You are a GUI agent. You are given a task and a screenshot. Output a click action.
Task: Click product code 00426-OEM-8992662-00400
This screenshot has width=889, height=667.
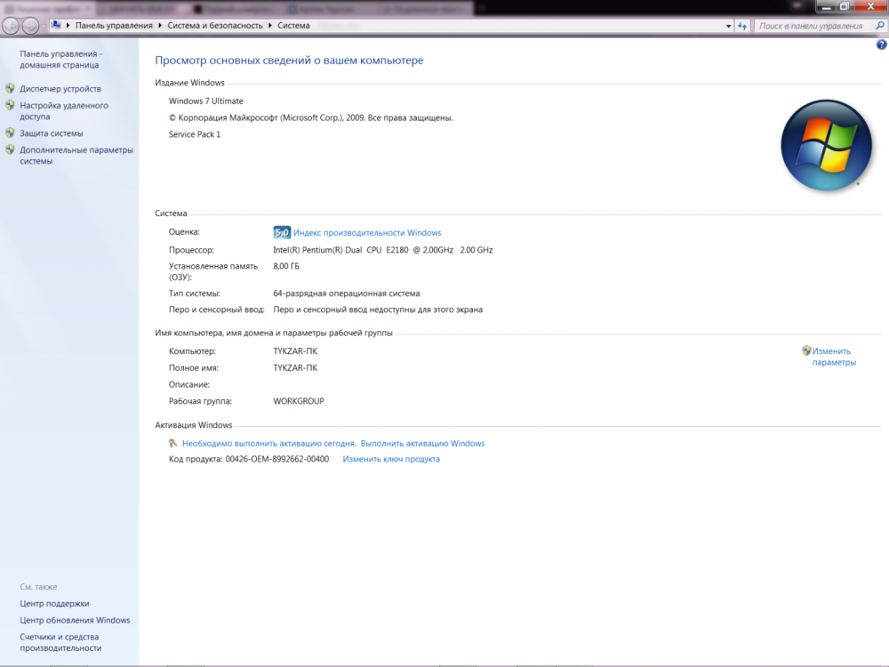[277, 460]
